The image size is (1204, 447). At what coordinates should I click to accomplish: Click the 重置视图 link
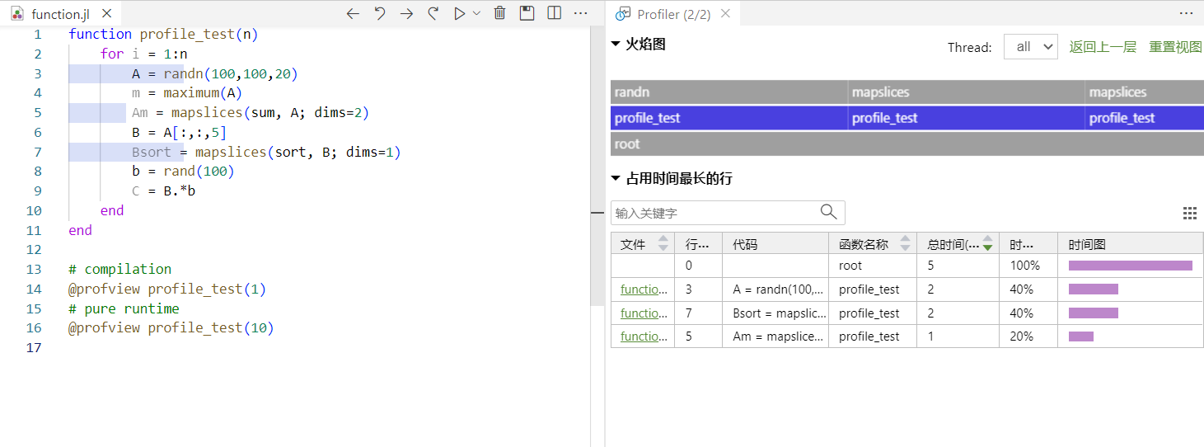[x=1175, y=47]
